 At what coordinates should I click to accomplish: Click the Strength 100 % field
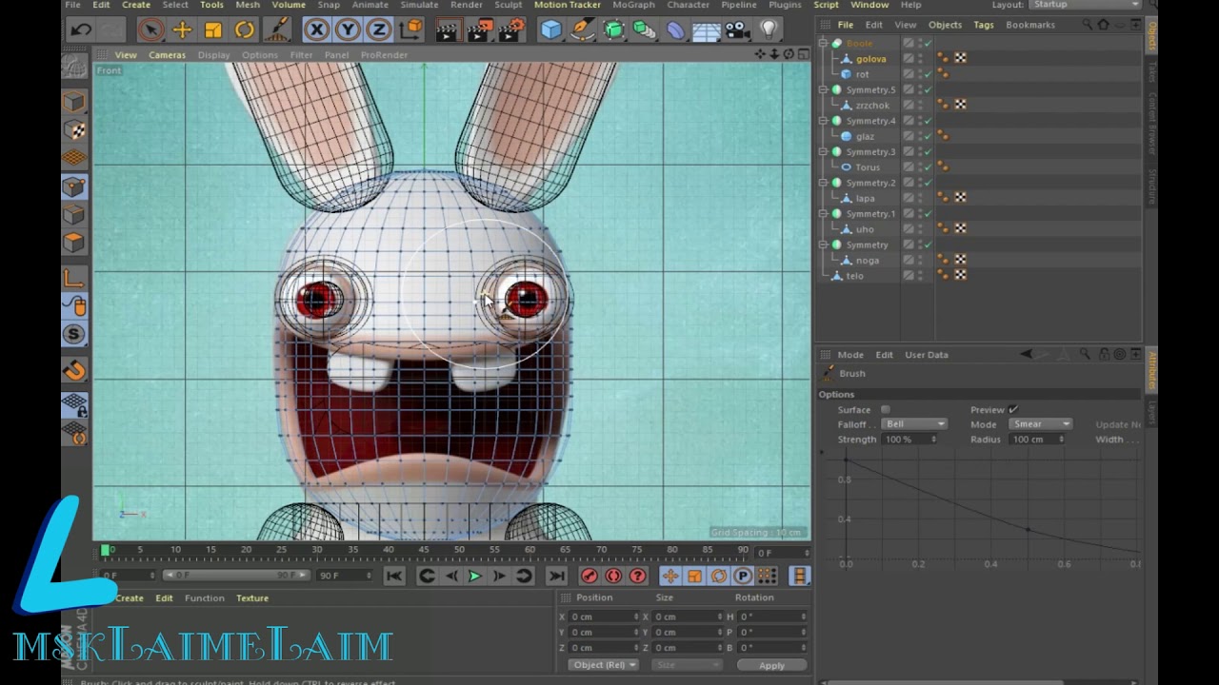coord(911,440)
